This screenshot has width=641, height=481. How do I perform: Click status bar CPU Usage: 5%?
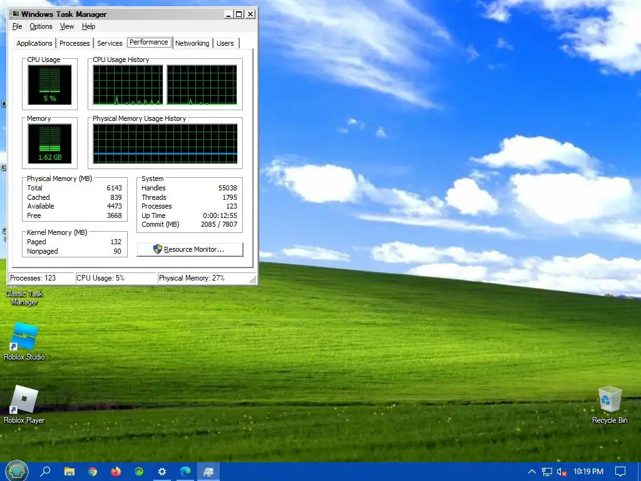[116, 278]
